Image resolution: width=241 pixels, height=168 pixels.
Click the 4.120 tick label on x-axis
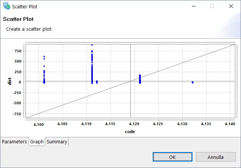tap(134, 124)
